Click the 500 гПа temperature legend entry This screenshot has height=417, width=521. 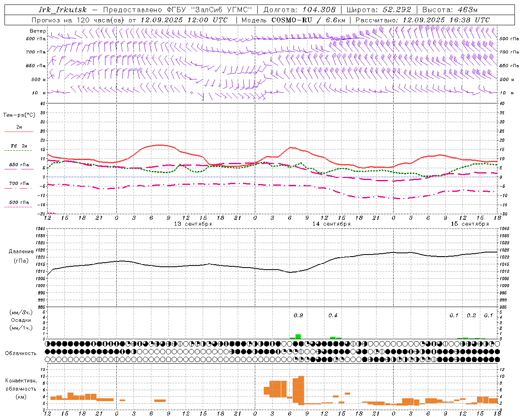point(19,202)
